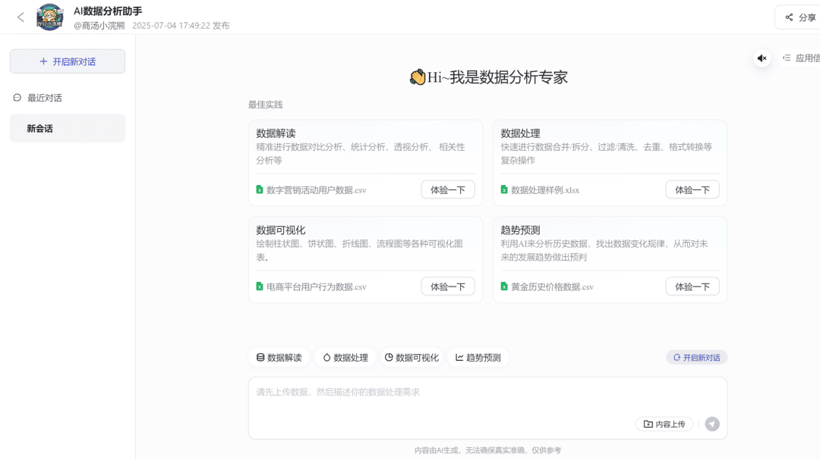Upload content with 内容上传 button
The width and height of the screenshot is (820, 460).
pos(664,424)
